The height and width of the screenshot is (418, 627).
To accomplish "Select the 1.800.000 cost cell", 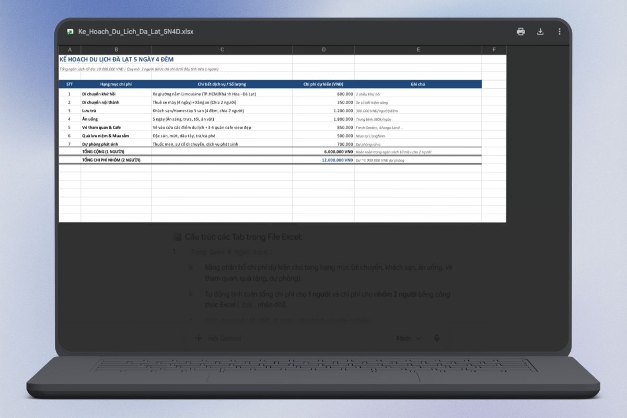I will click(323, 119).
